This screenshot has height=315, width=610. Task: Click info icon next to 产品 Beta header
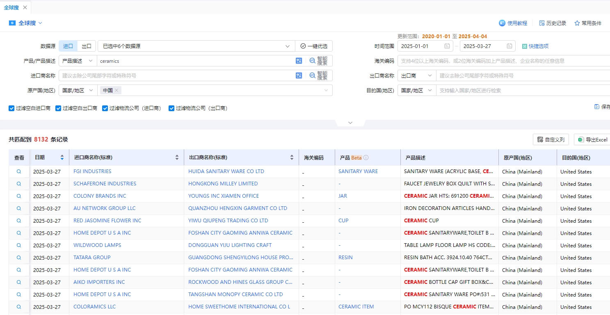[366, 157]
